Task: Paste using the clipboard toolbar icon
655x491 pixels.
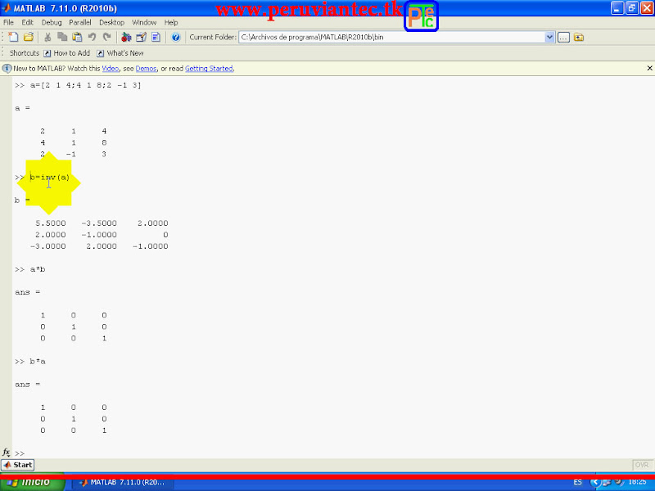Action: click(x=77, y=37)
